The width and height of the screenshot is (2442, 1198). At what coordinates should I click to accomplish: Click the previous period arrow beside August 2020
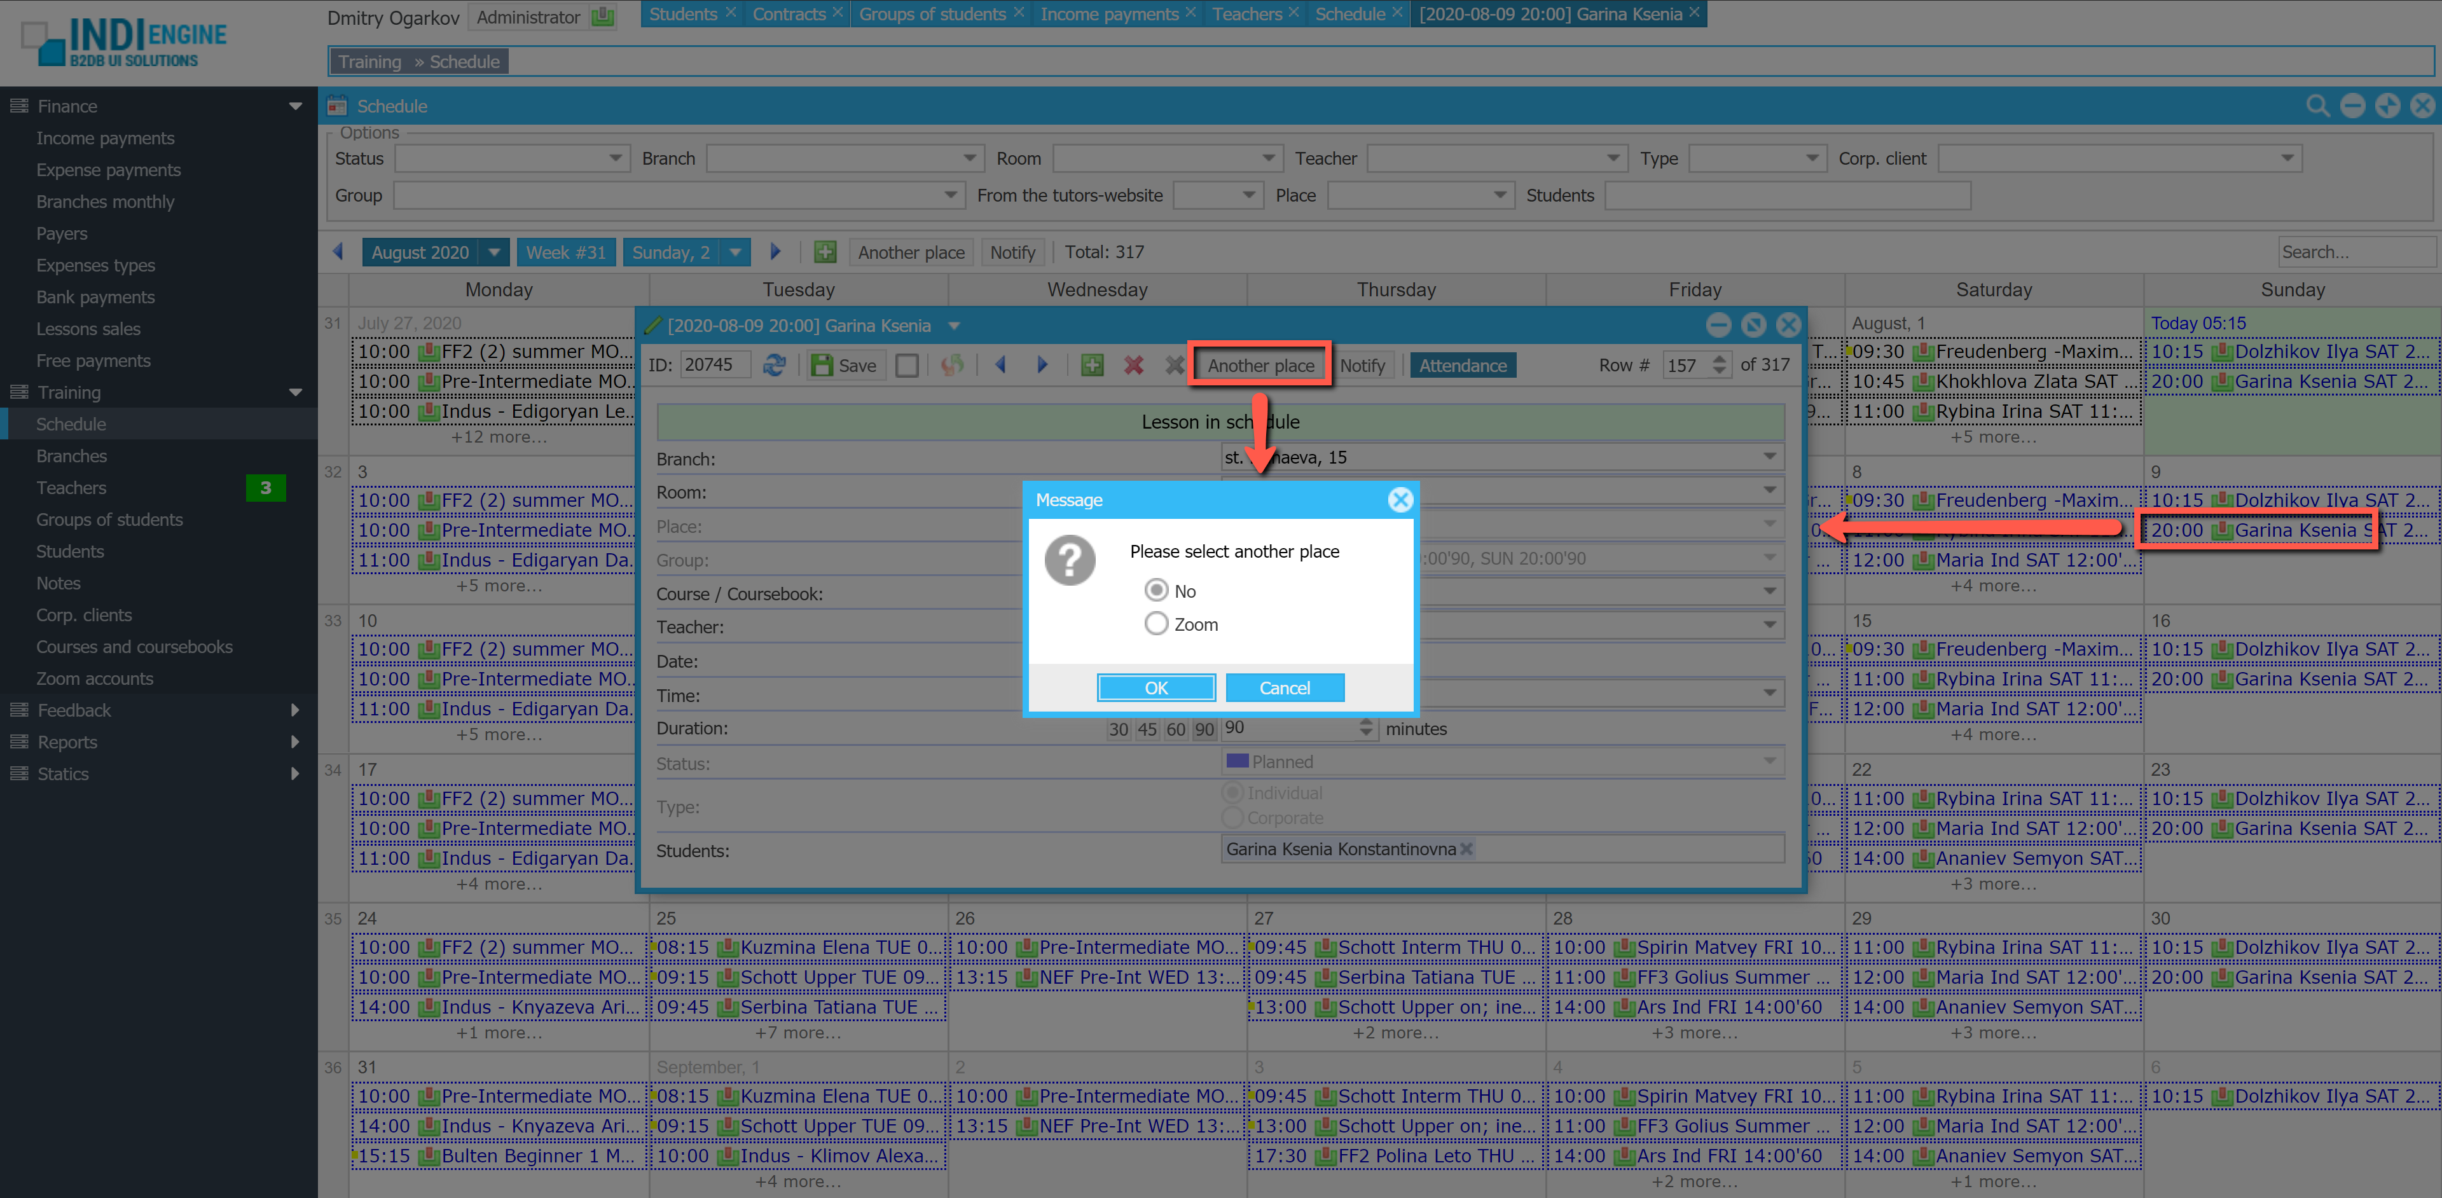338,252
